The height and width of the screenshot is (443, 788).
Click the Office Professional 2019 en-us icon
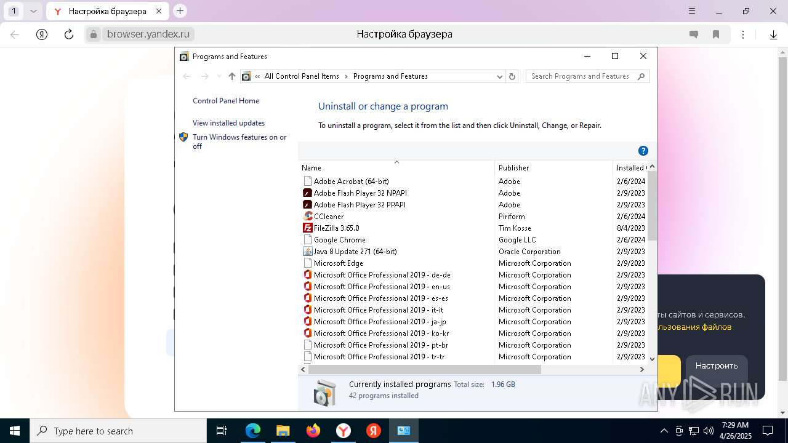point(308,287)
